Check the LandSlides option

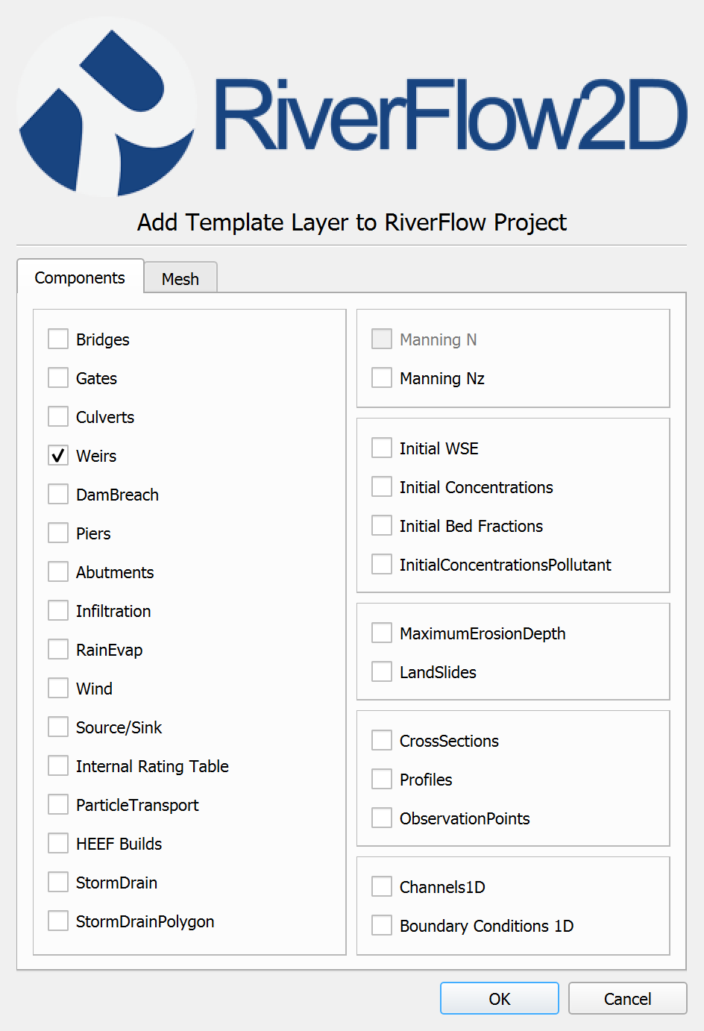tap(382, 672)
